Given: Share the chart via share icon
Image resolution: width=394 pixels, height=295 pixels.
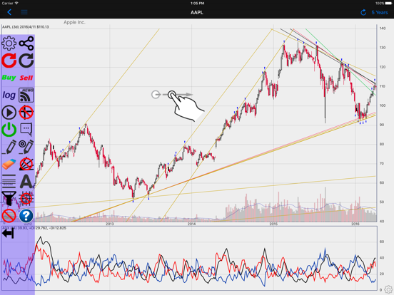Looking at the screenshot, I should coord(26,43).
